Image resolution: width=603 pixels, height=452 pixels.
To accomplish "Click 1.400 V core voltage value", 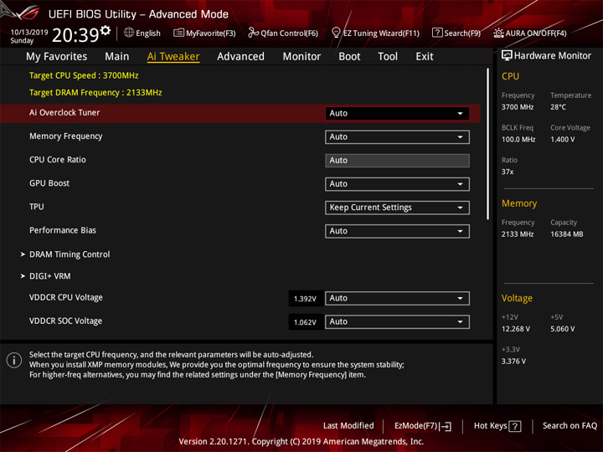I will (x=563, y=140).
